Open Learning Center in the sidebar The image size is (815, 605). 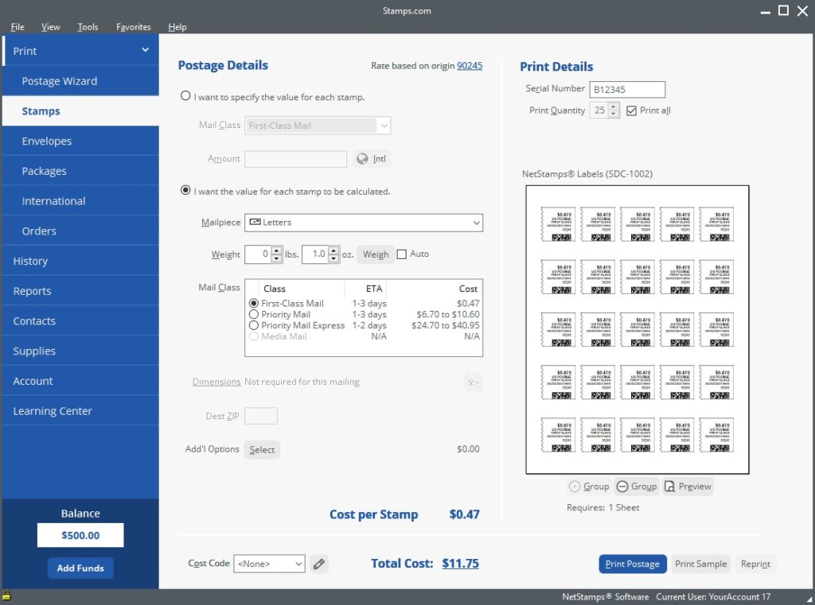(80, 411)
